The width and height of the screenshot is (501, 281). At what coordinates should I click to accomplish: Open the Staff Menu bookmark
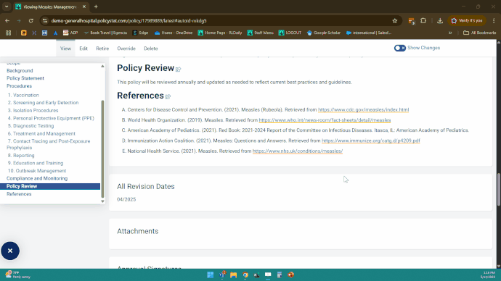tap(261, 33)
